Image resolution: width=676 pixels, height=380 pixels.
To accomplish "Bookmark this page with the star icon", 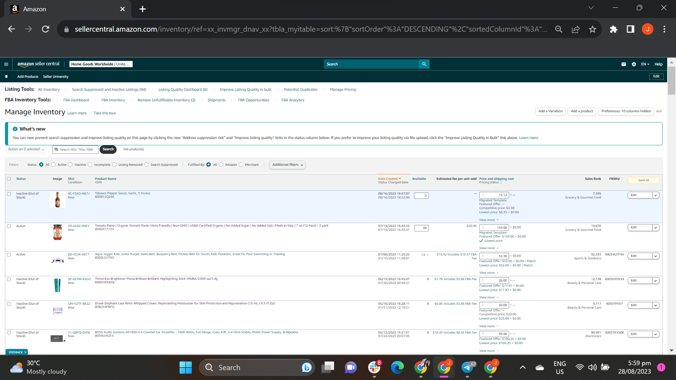I will [x=593, y=29].
